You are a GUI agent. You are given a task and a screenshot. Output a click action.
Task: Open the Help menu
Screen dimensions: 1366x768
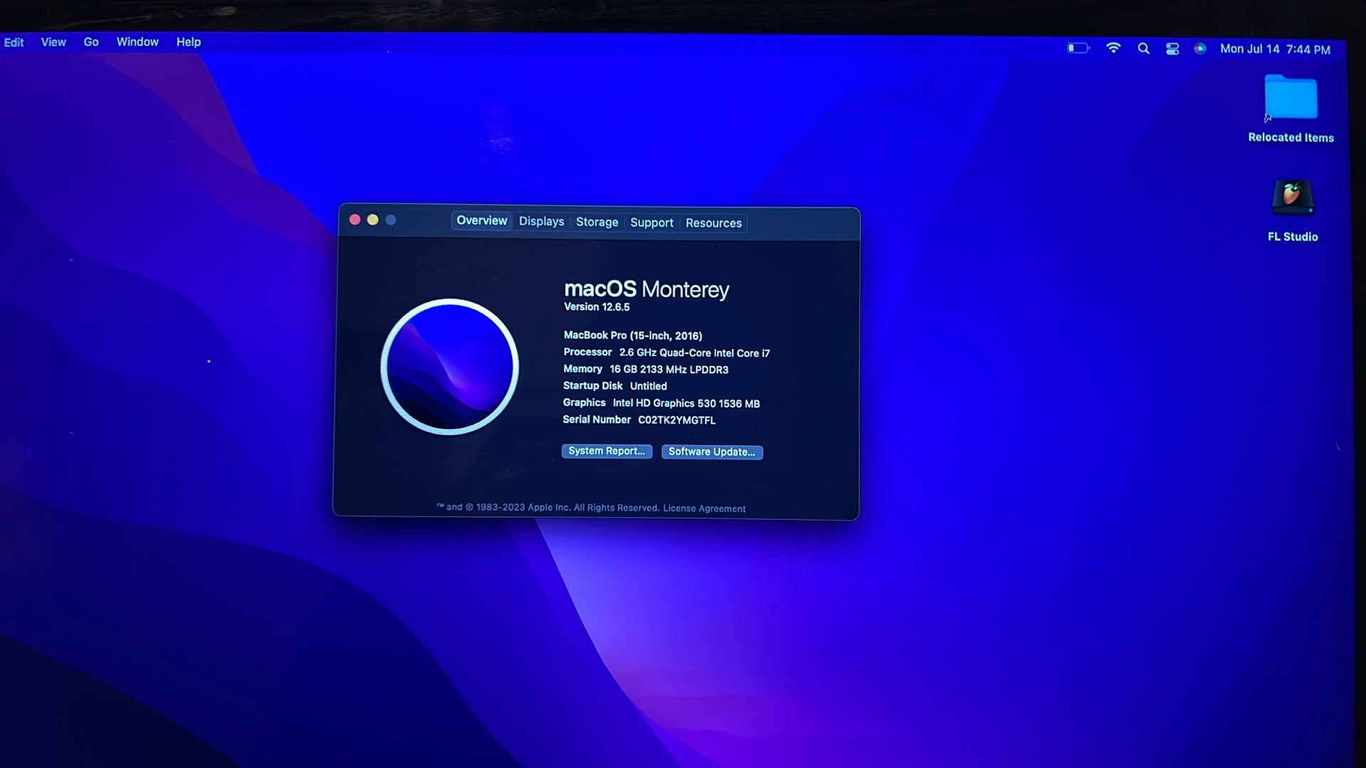(188, 42)
